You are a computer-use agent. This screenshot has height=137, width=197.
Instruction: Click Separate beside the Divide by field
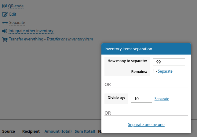[162, 99]
